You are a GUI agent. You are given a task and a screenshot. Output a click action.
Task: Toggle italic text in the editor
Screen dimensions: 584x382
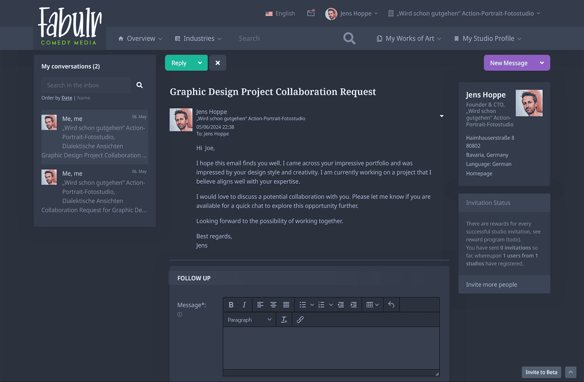tap(244, 305)
